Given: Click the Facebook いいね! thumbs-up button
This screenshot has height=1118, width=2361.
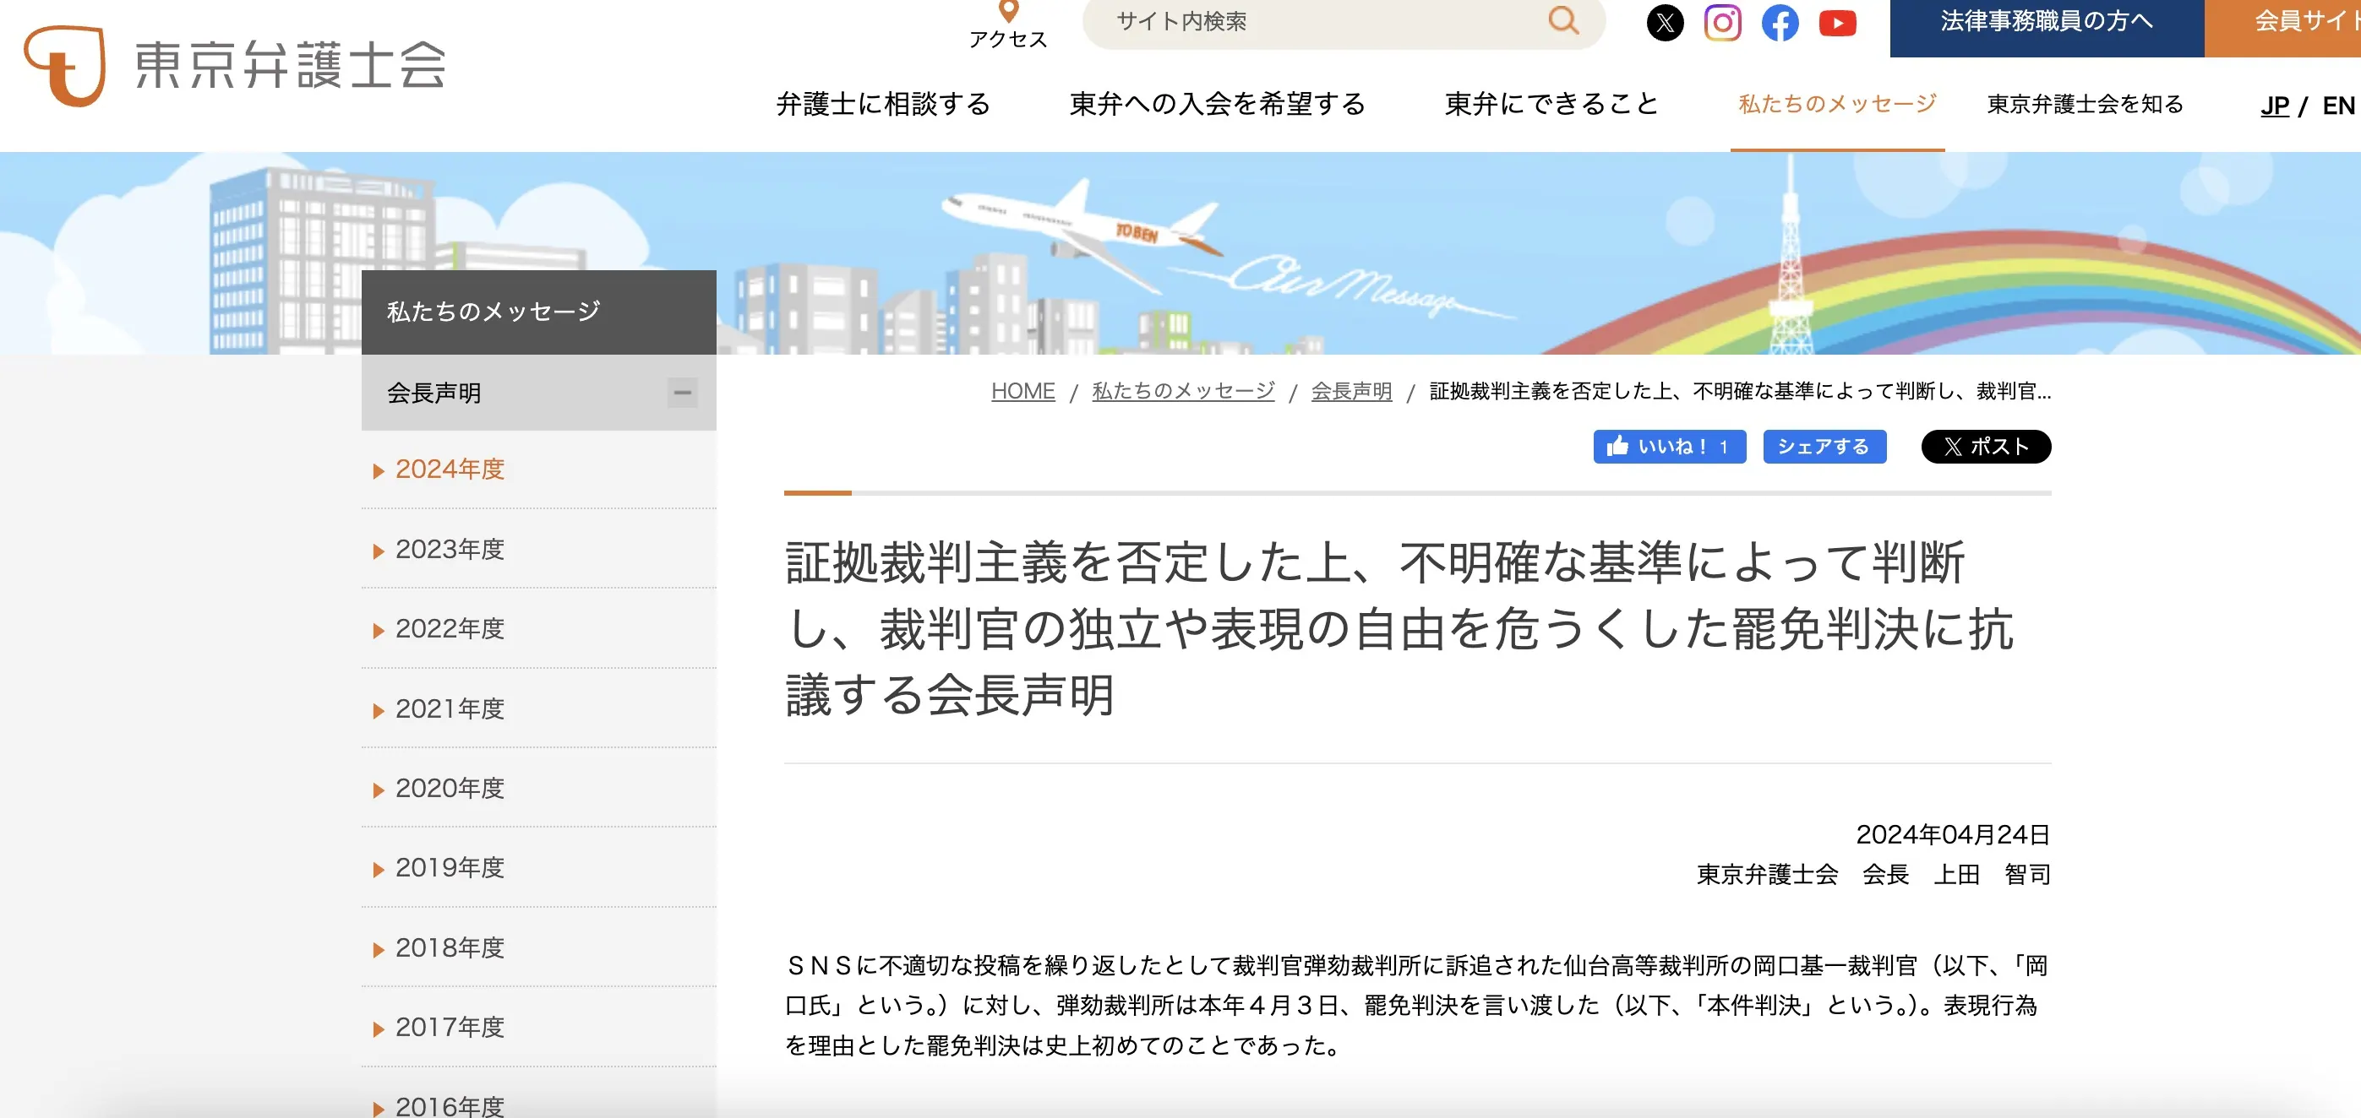Looking at the screenshot, I should pyautogui.click(x=1669, y=447).
